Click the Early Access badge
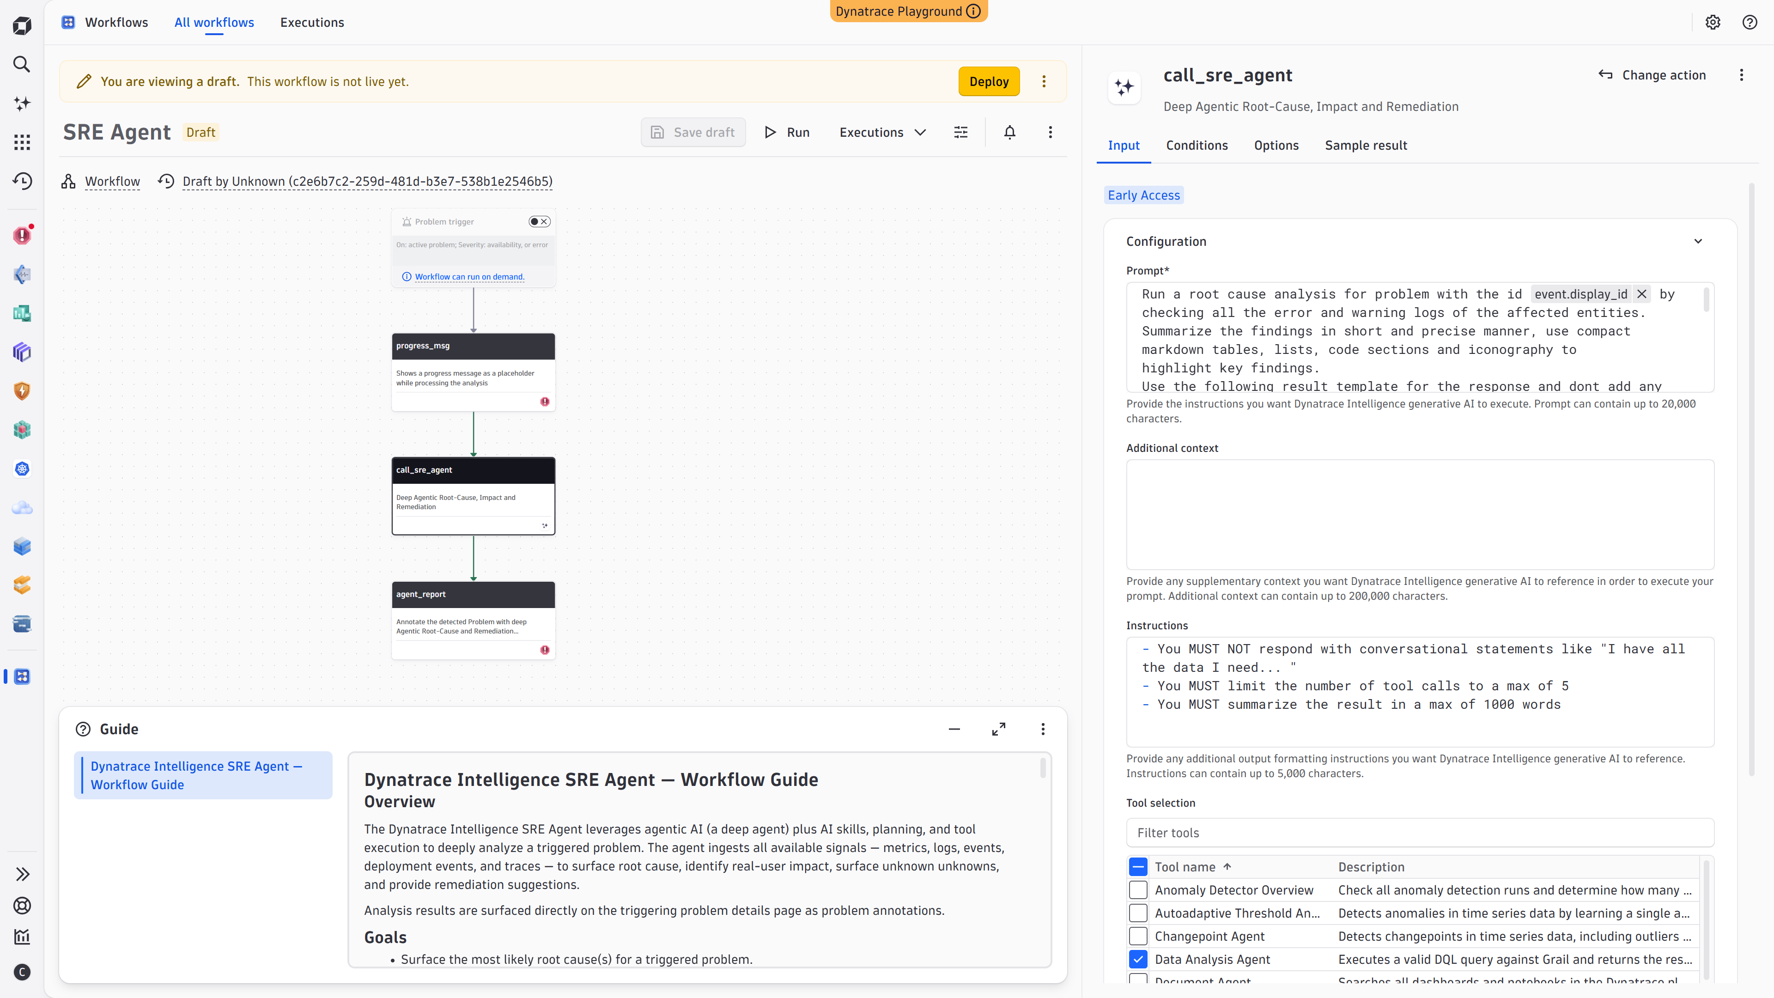The width and height of the screenshot is (1774, 998). [x=1143, y=195]
